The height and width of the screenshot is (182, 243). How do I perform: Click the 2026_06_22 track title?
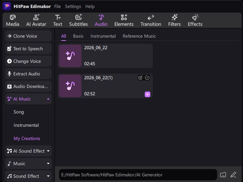pos(96,48)
